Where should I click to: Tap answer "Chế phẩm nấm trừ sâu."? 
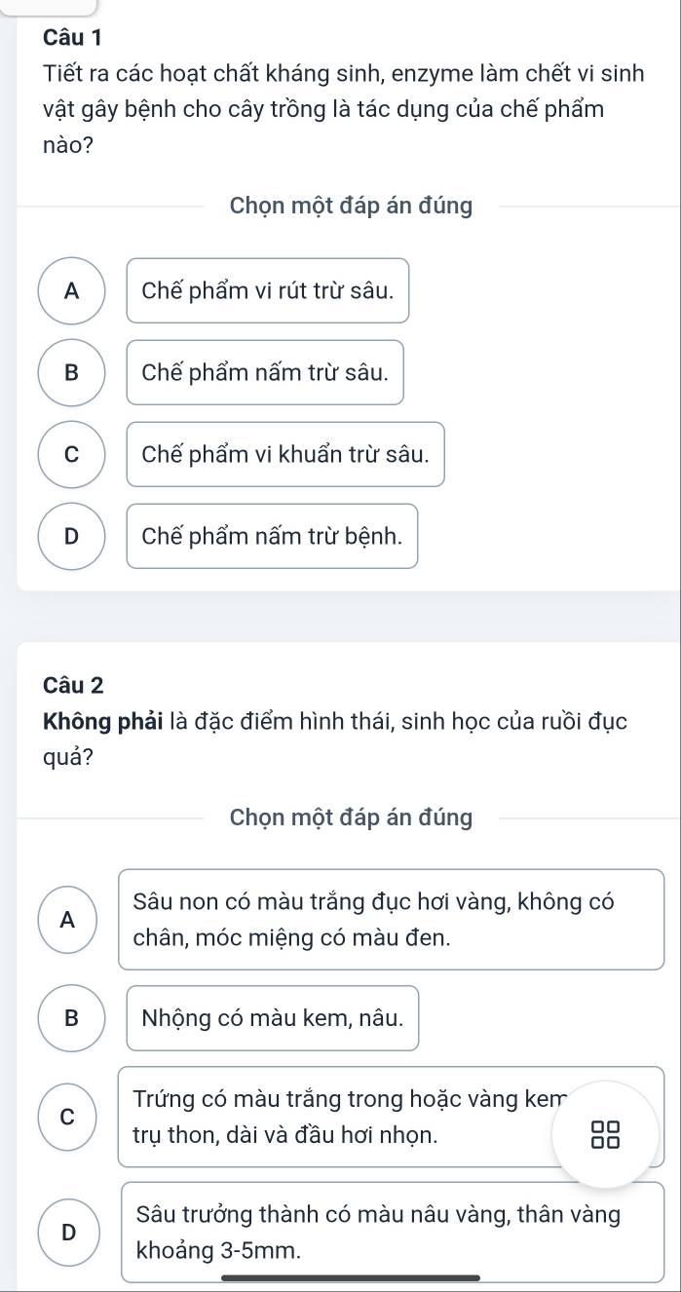pos(265,372)
